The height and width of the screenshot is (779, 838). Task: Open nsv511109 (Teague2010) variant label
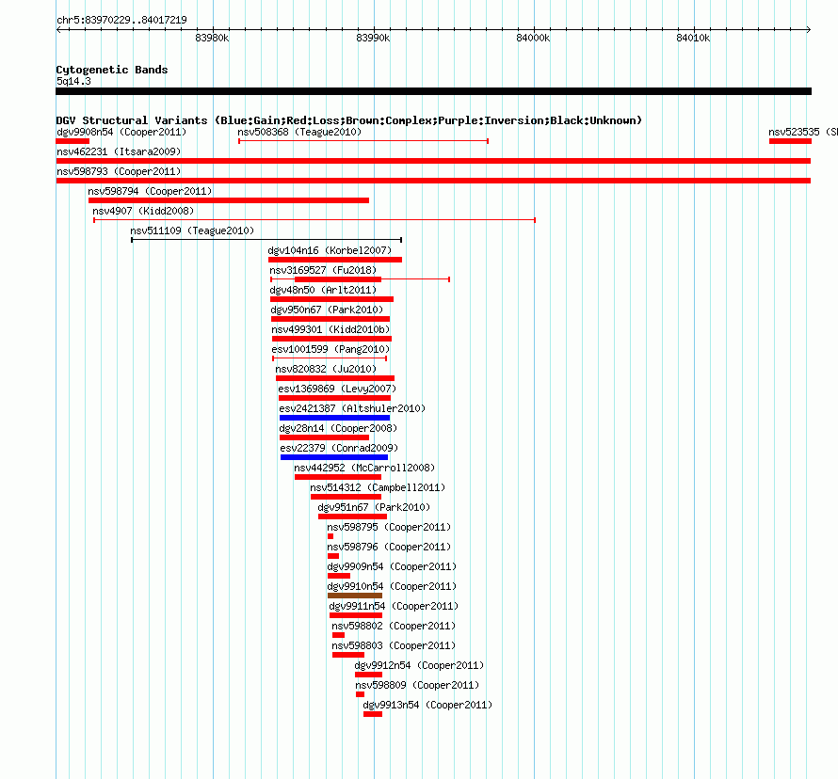tap(192, 231)
